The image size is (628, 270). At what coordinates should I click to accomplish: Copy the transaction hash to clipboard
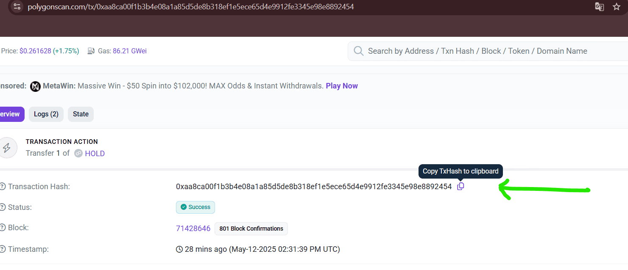point(461,187)
